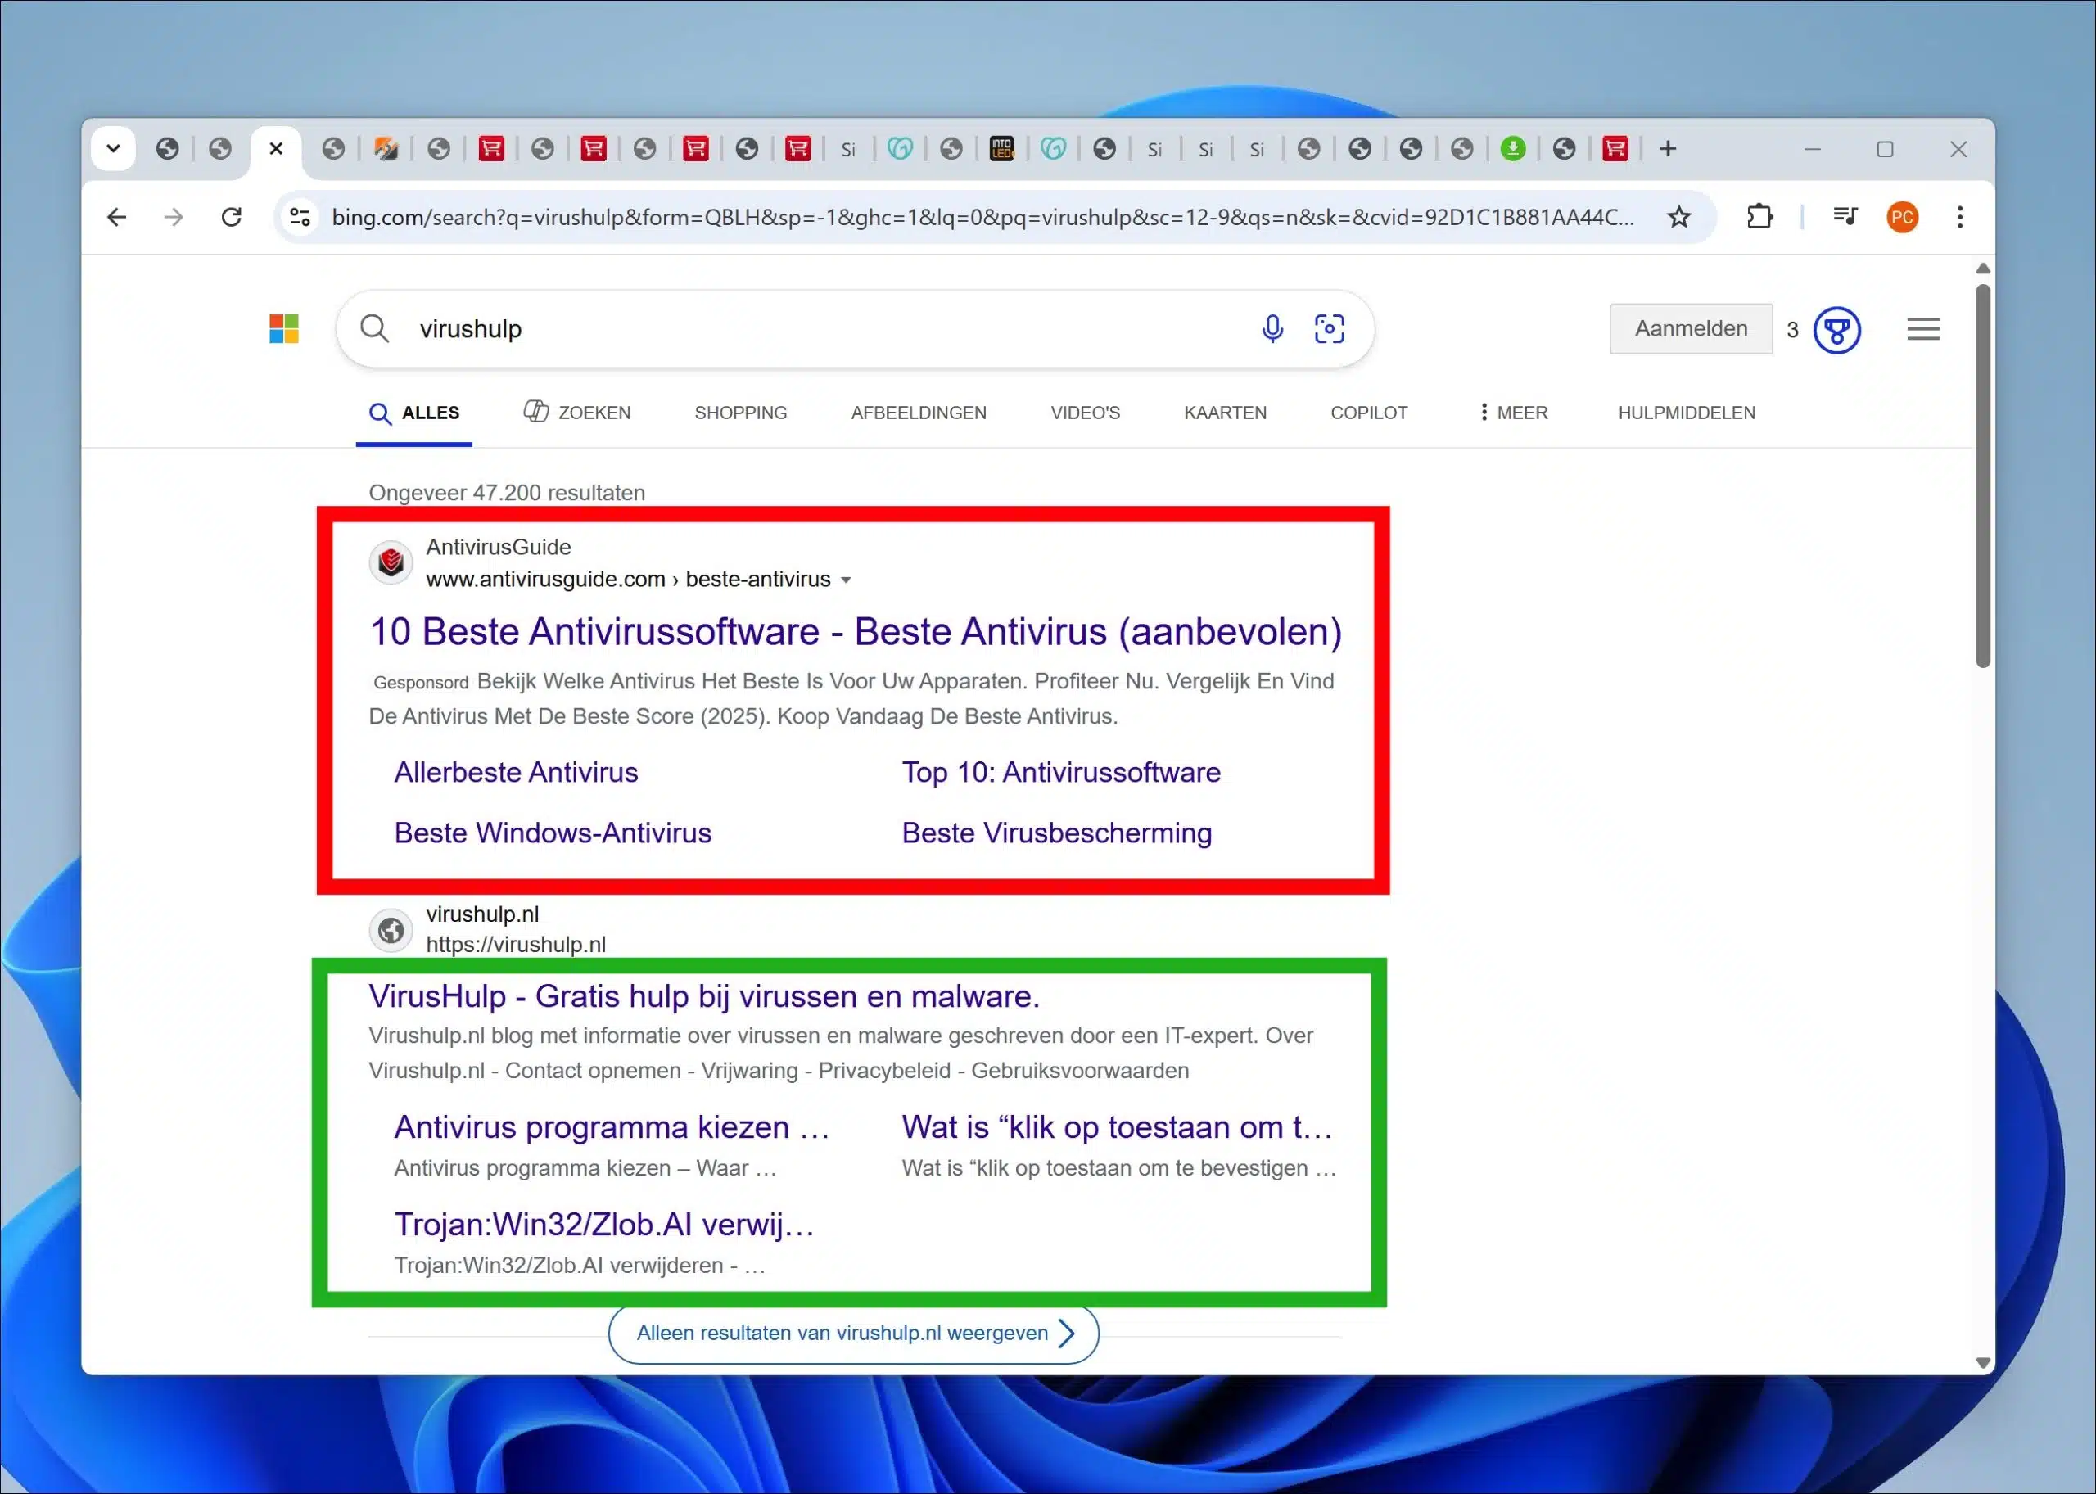This screenshot has width=2096, height=1494.
Task: Click Ongeveer 47.200 resultaten text
Action: tap(507, 493)
